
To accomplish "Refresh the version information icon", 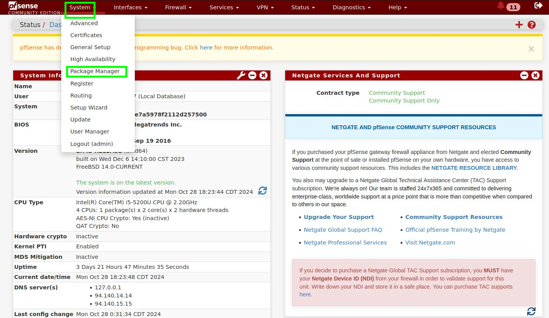I will [262, 191].
